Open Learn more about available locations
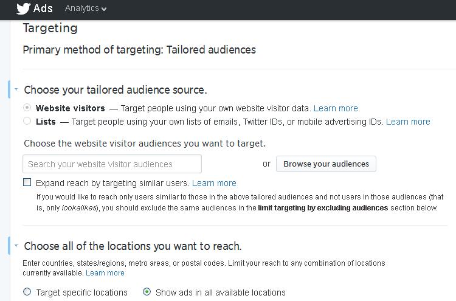 point(105,273)
